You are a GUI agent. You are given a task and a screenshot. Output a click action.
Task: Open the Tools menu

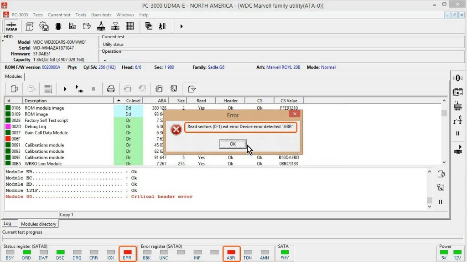(81, 15)
